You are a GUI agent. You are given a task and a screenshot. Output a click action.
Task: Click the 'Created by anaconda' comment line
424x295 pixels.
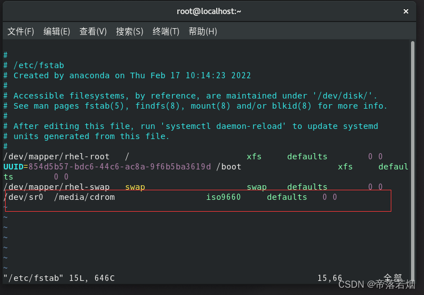[127, 75]
